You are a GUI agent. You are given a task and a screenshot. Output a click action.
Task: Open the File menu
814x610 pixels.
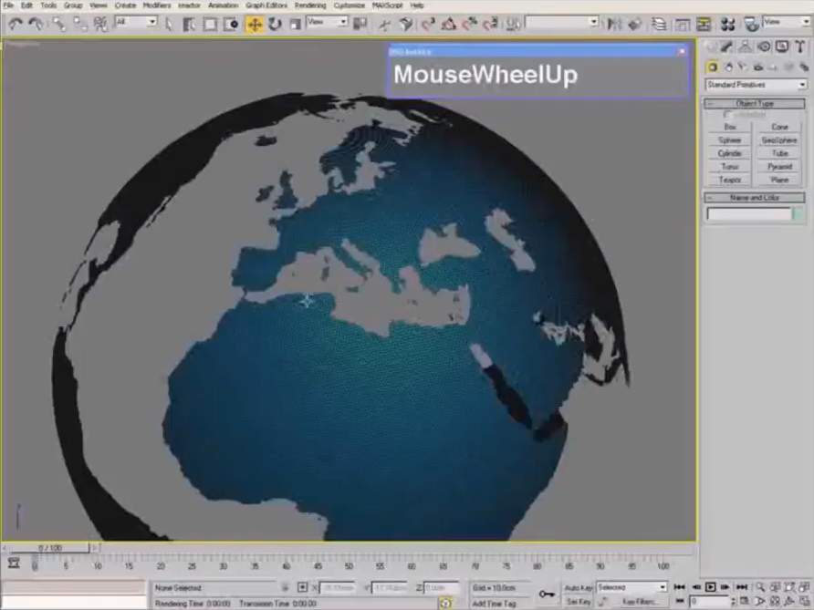tap(8, 5)
